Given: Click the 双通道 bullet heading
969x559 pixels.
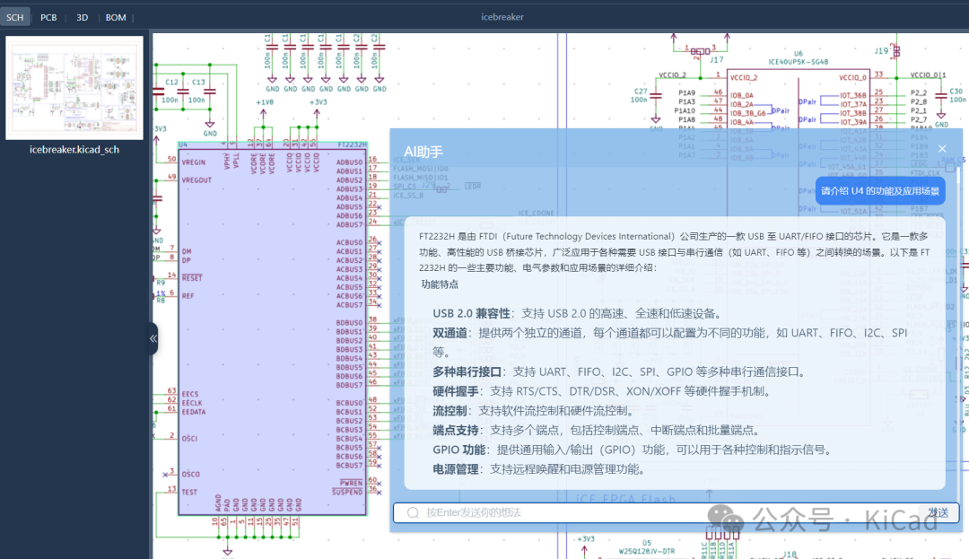Looking at the screenshot, I should [x=450, y=333].
